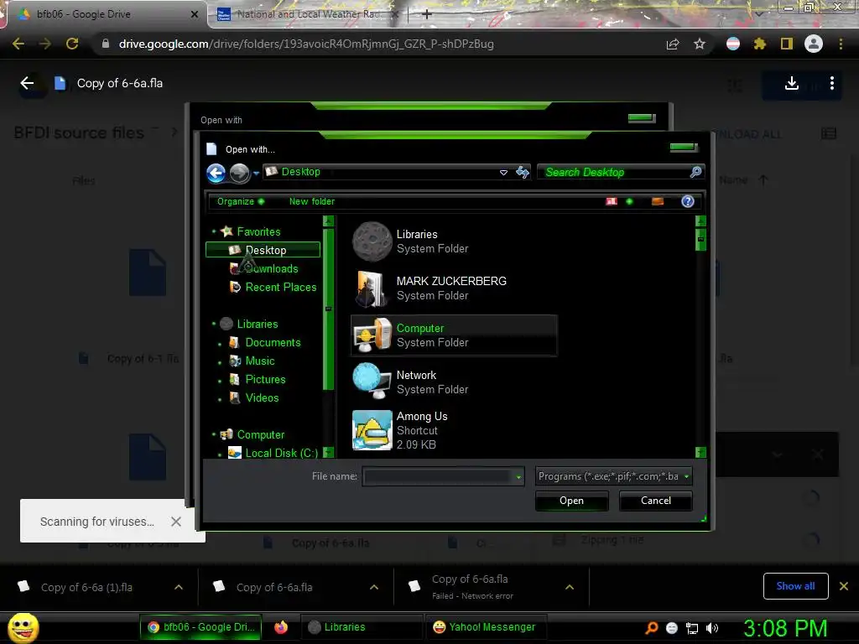Open a new Chrome tab
859x644 pixels.
point(427,14)
